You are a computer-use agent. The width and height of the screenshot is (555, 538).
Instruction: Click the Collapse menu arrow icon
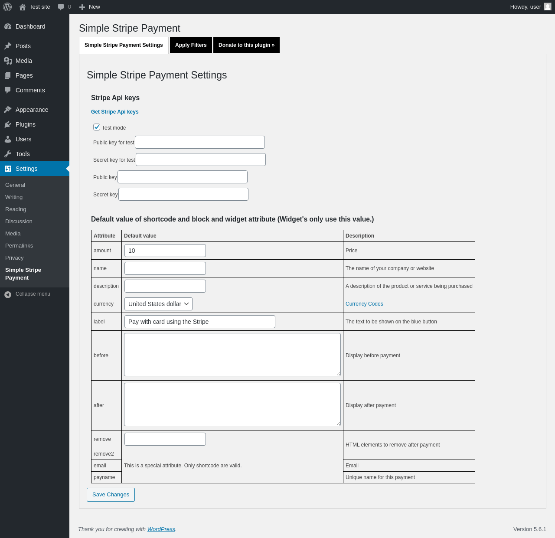click(8, 295)
